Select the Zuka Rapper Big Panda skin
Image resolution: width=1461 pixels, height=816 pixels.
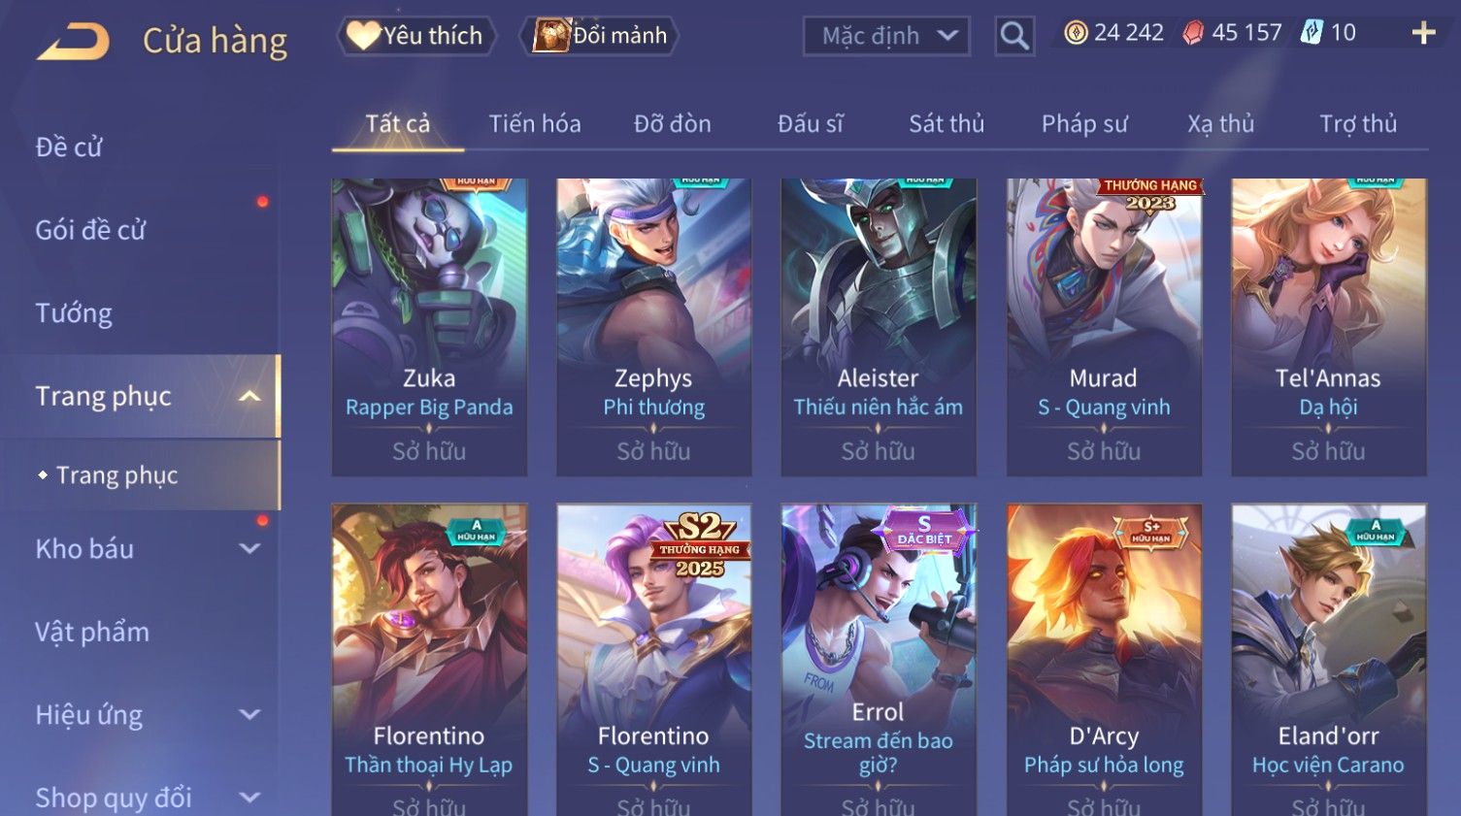[429, 327]
